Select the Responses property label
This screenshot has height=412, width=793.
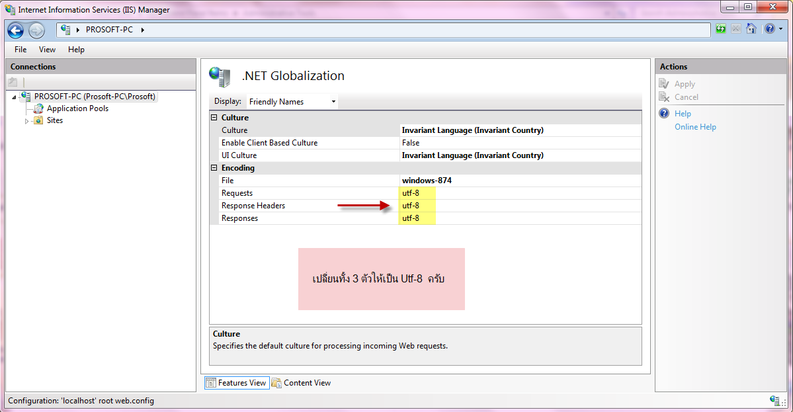[x=239, y=218]
